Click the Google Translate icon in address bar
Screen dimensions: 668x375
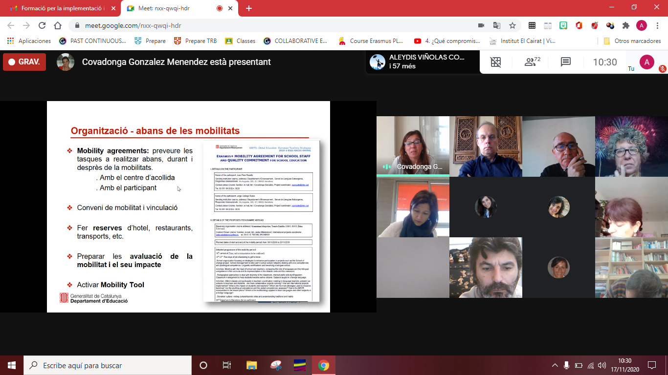pyautogui.click(x=496, y=25)
